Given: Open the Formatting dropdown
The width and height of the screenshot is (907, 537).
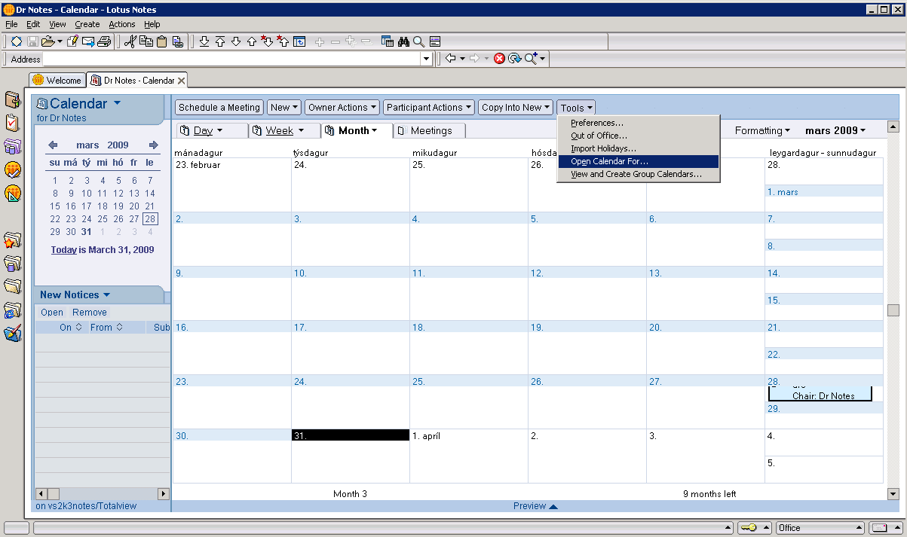Looking at the screenshot, I should click(x=762, y=130).
